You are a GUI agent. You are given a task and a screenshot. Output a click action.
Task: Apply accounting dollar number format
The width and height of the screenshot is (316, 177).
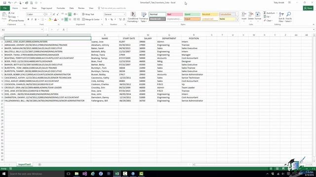(106, 20)
